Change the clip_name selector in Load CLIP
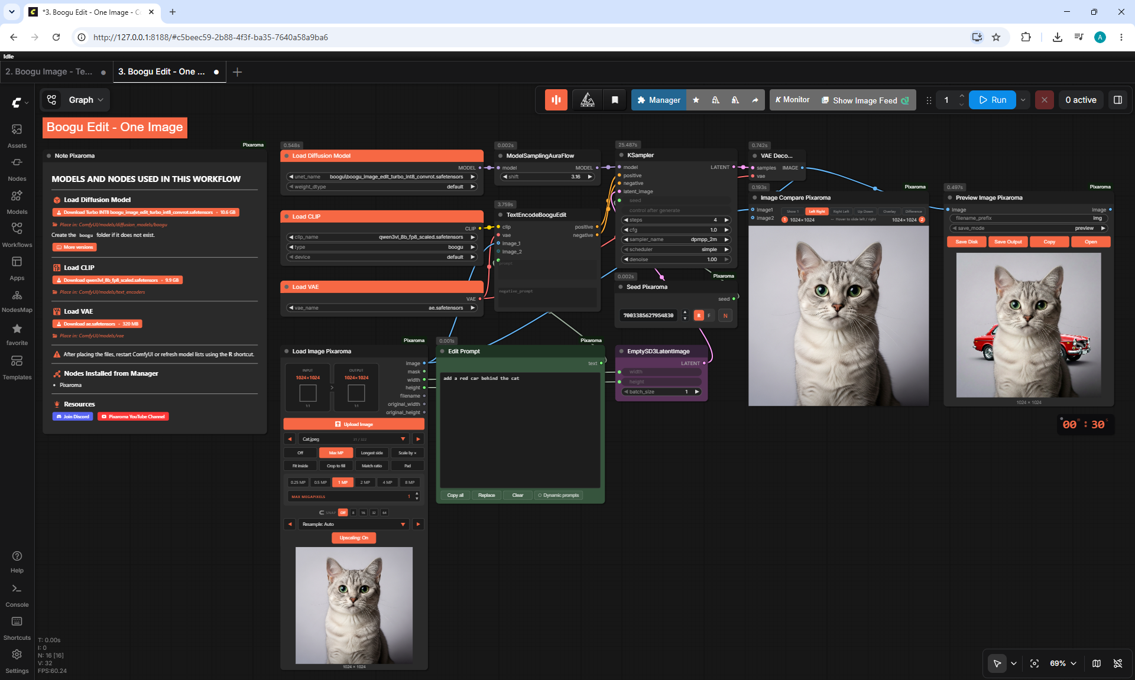This screenshot has height=680, width=1135. (x=382, y=237)
